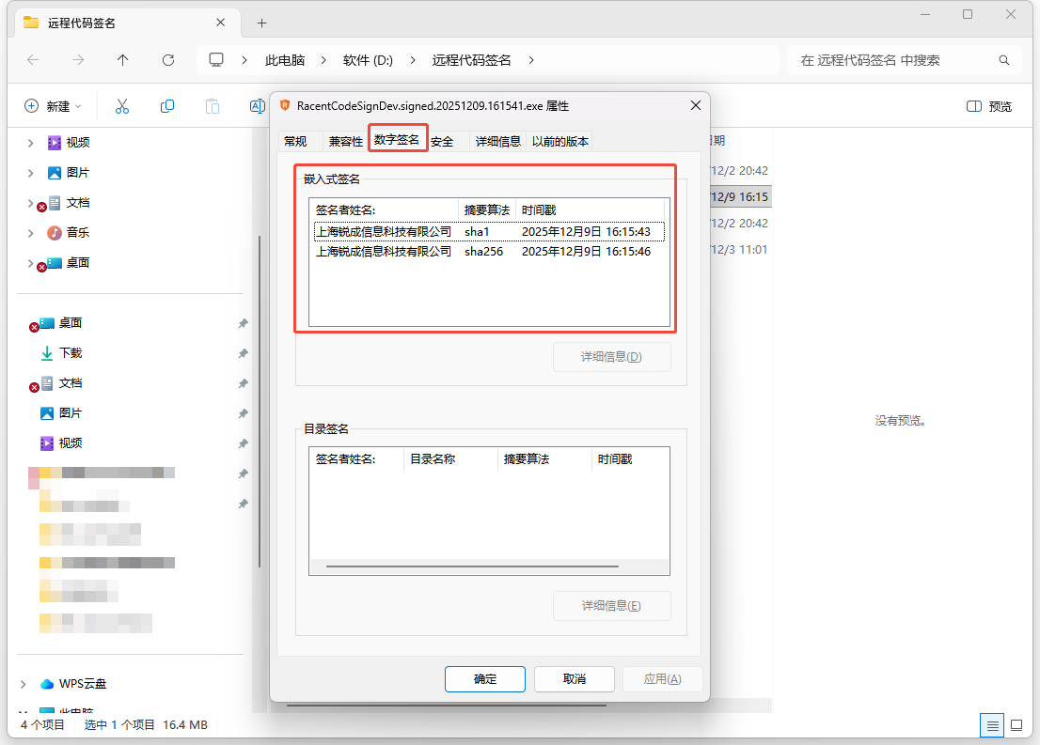1040x745 pixels.
Task: Expand the 文档 sidebar tree node
Action: (28, 203)
